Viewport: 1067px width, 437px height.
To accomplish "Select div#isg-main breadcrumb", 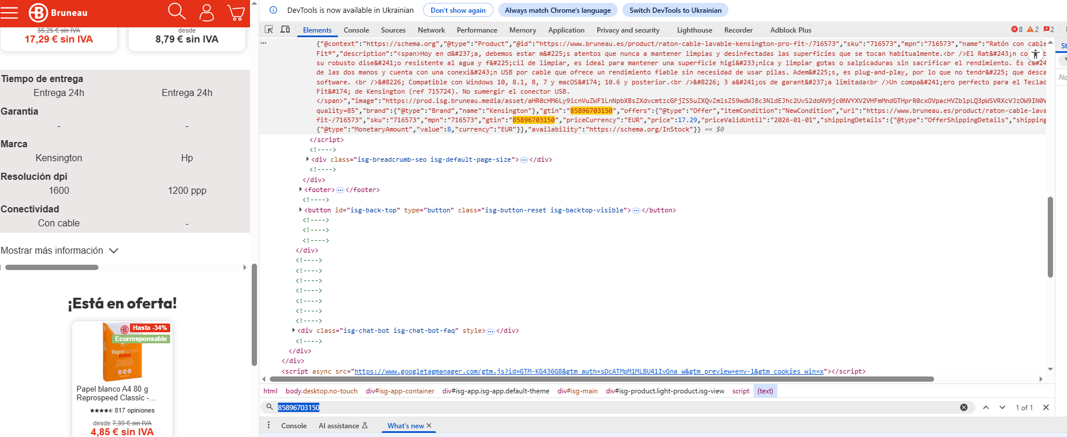I will [x=577, y=391].
